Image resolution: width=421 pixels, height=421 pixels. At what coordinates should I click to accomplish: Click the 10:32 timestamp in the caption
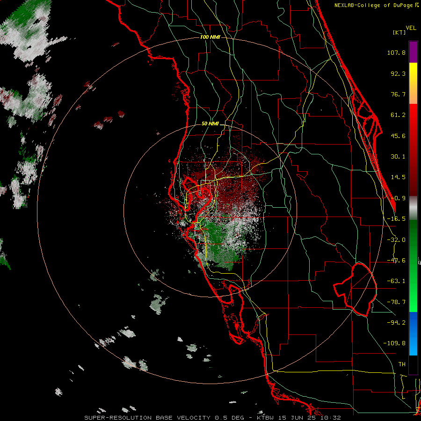[332, 418]
